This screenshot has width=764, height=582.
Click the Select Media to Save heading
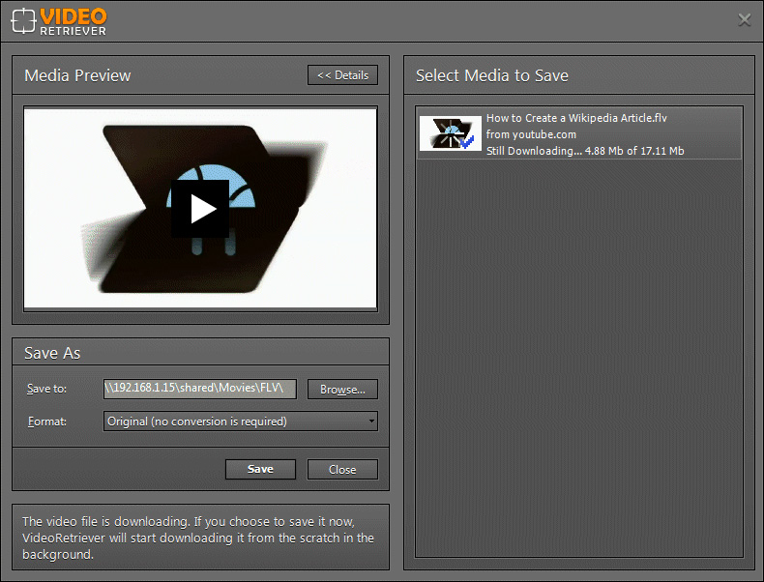[492, 75]
